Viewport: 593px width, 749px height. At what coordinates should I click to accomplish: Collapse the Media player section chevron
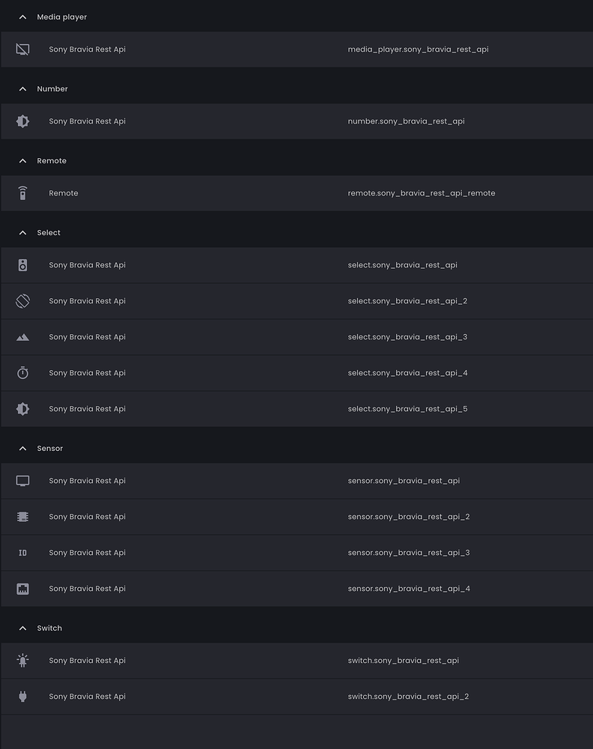tap(22, 17)
